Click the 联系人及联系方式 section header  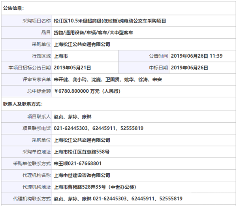click(23, 104)
